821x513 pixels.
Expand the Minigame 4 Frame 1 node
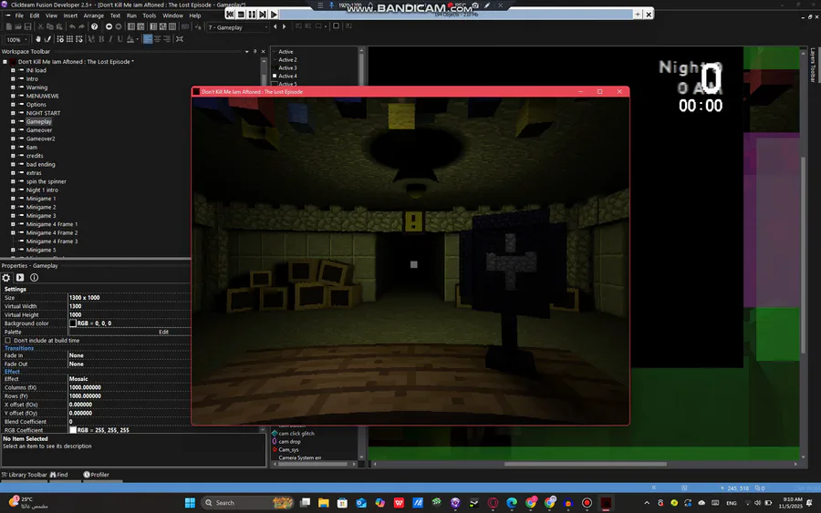(x=13, y=224)
